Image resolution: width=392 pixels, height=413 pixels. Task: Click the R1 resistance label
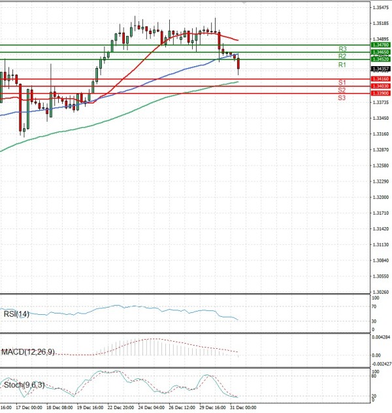342,65
